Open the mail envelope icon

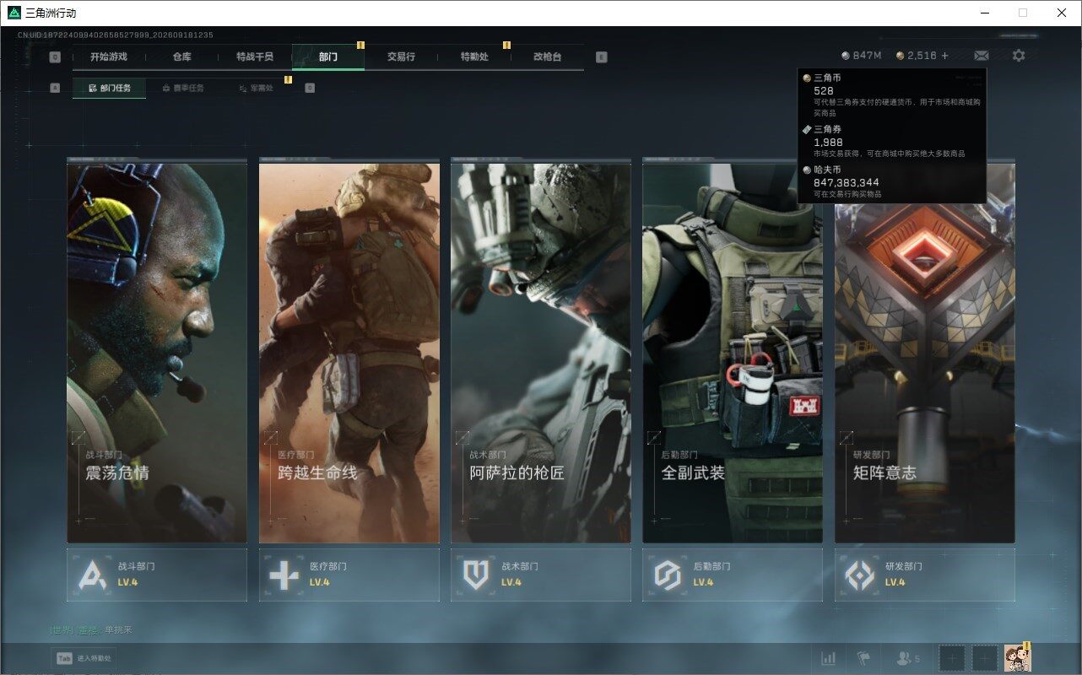click(x=982, y=56)
